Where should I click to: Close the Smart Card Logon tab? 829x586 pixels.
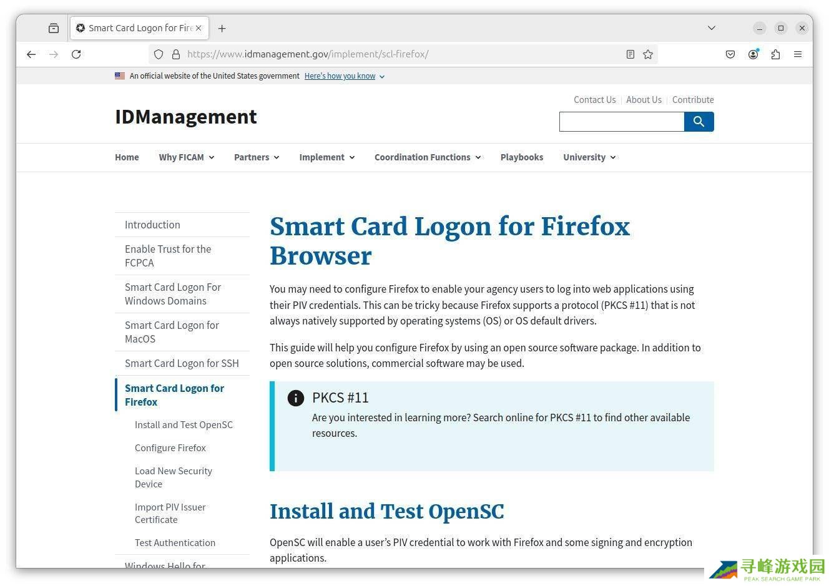(199, 28)
